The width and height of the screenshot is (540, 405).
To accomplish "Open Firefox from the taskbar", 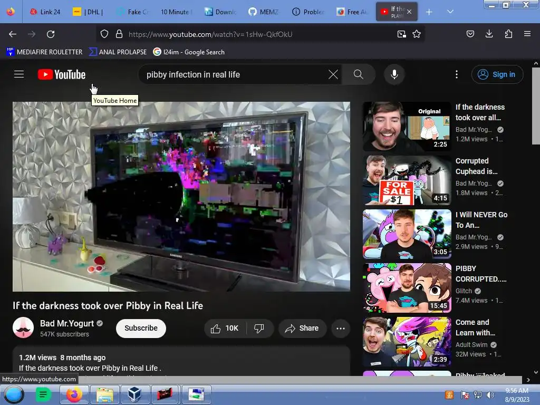I will pyautogui.click(x=74, y=394).
